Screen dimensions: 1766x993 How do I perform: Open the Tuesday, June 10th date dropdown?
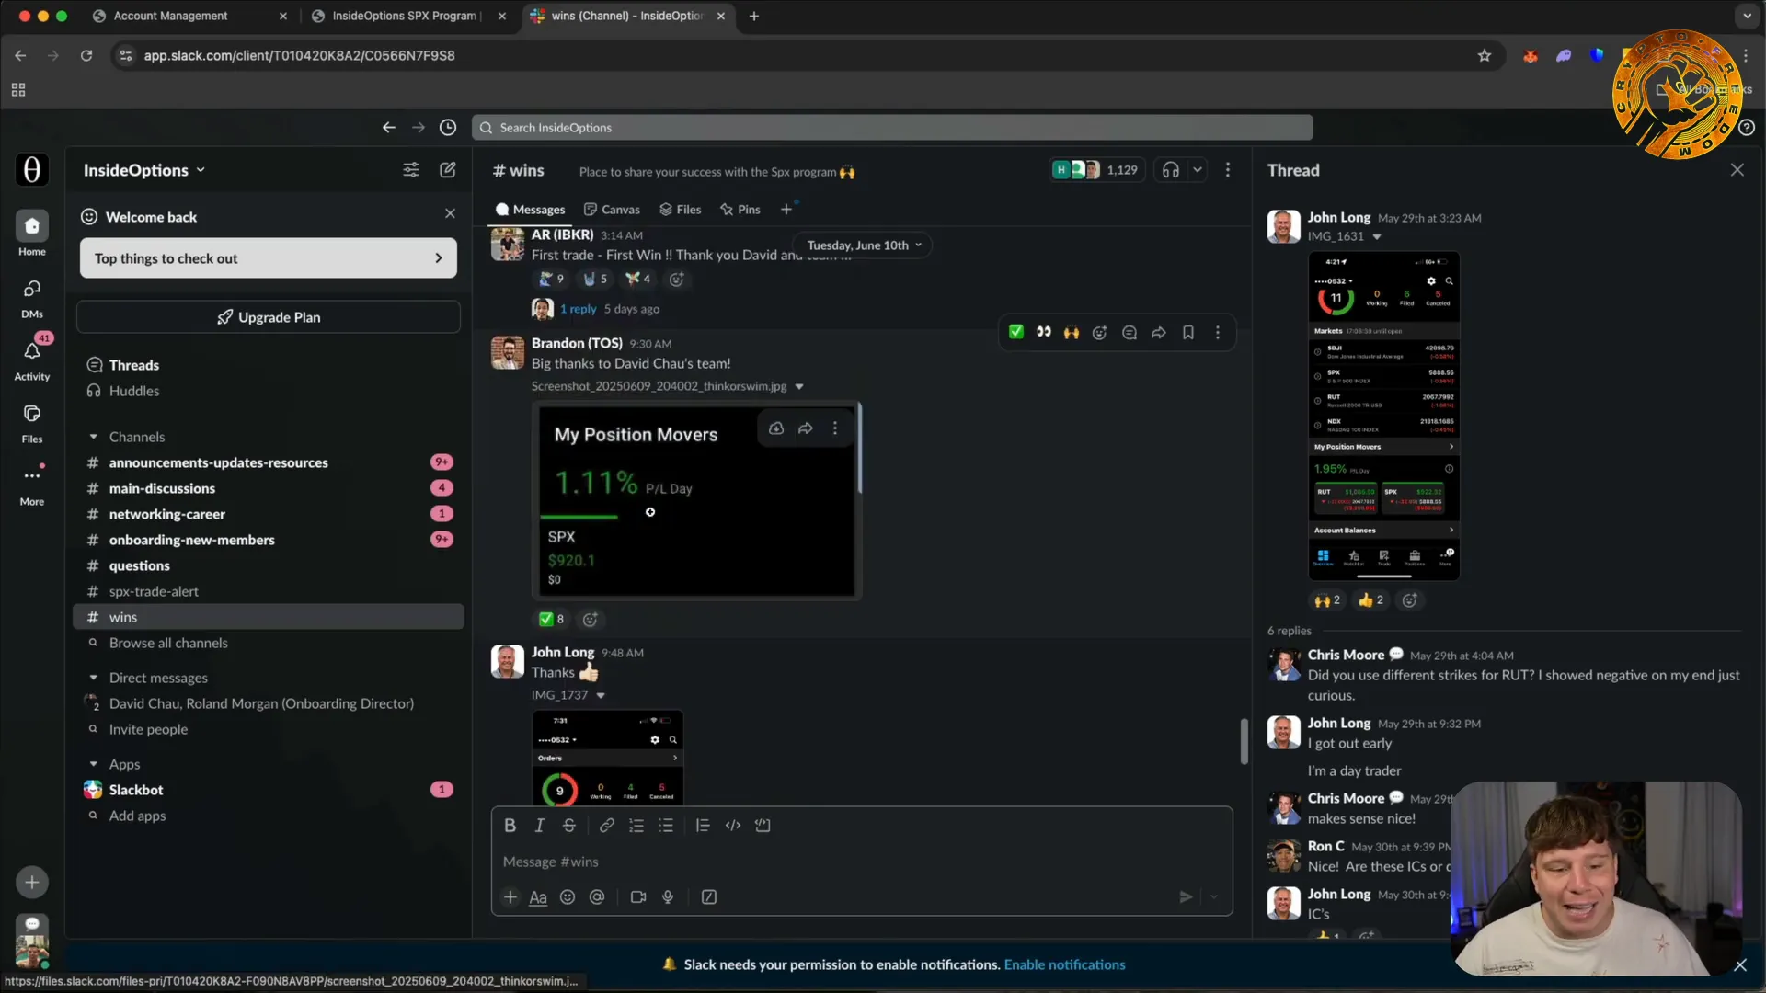[864, 245]
